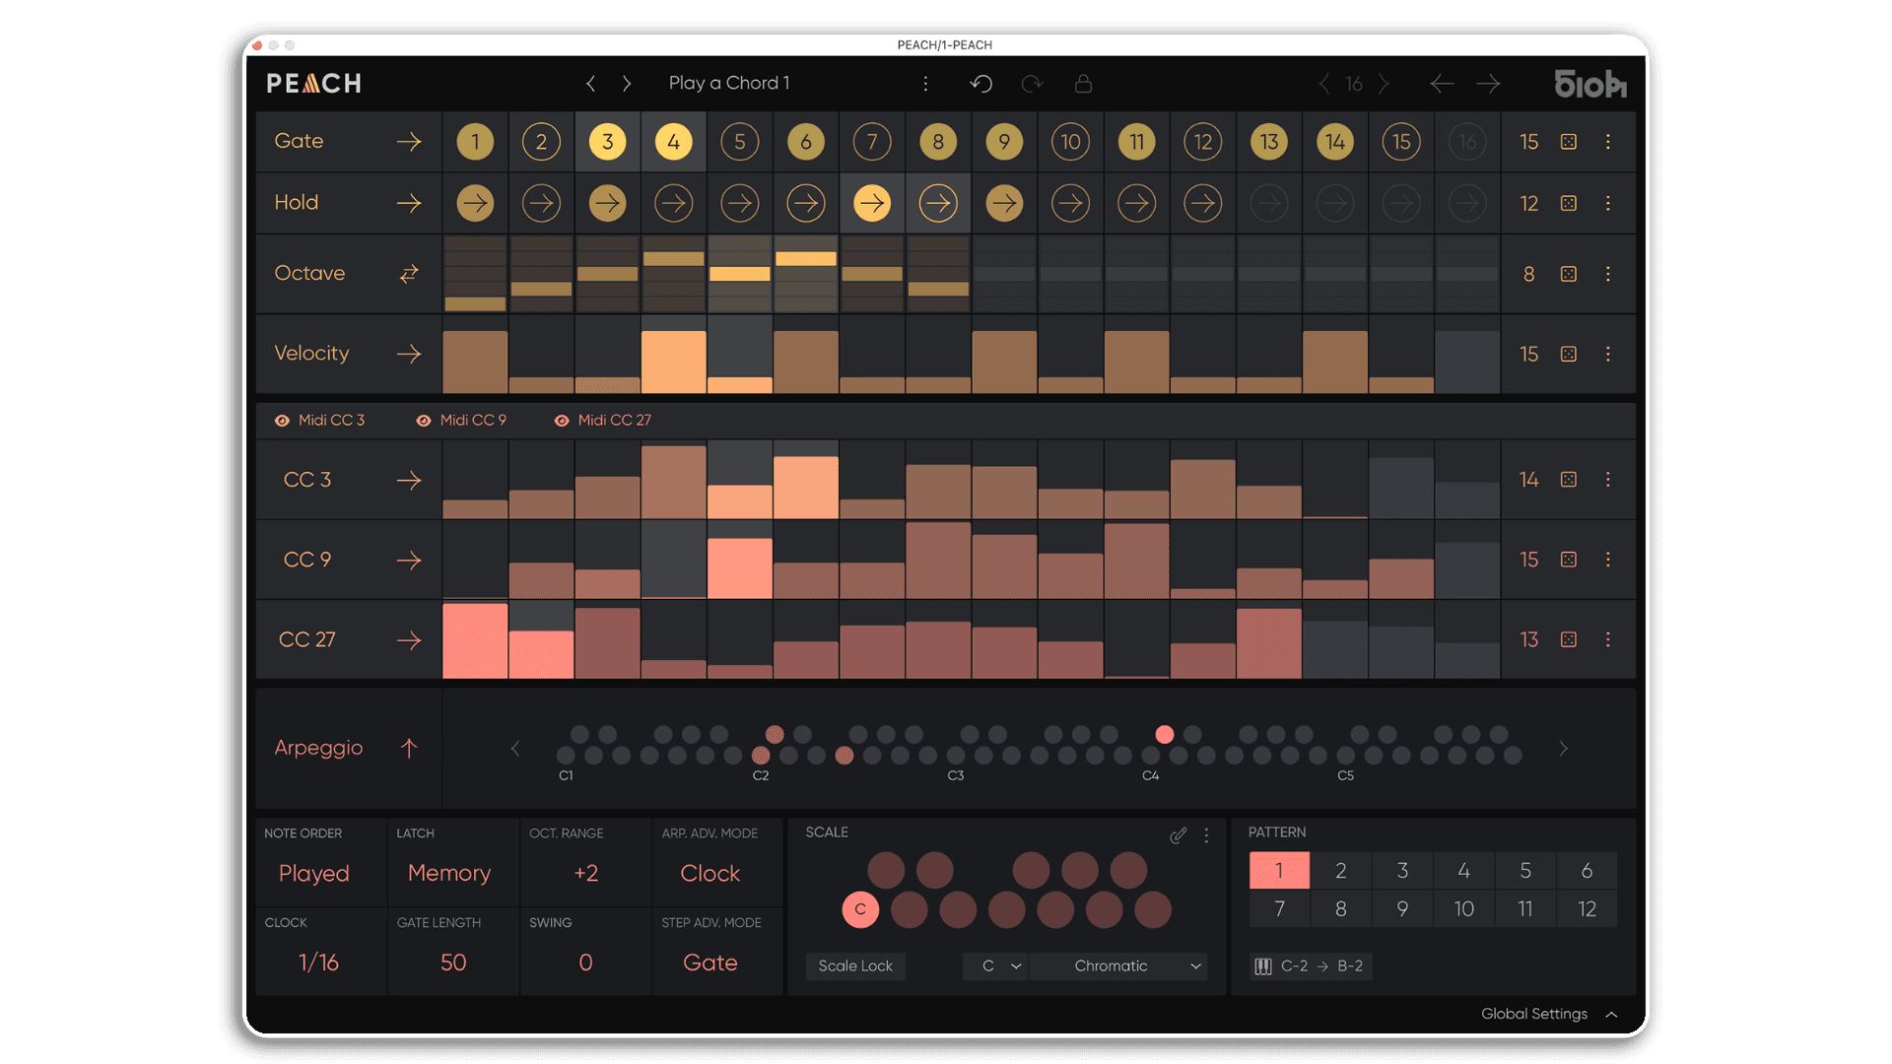Change the Gate lane direction arrow
The width and height of the screenshot is (1892, 1064).
409,142
